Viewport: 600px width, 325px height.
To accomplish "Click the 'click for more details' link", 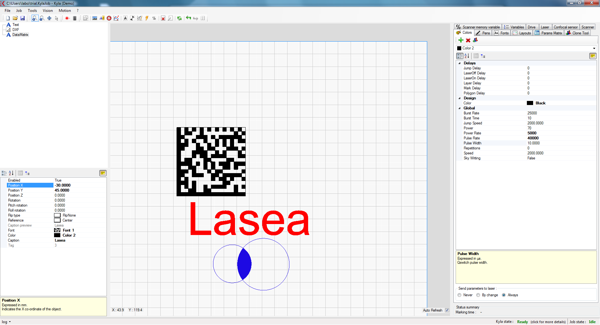I will pos(548,322).
